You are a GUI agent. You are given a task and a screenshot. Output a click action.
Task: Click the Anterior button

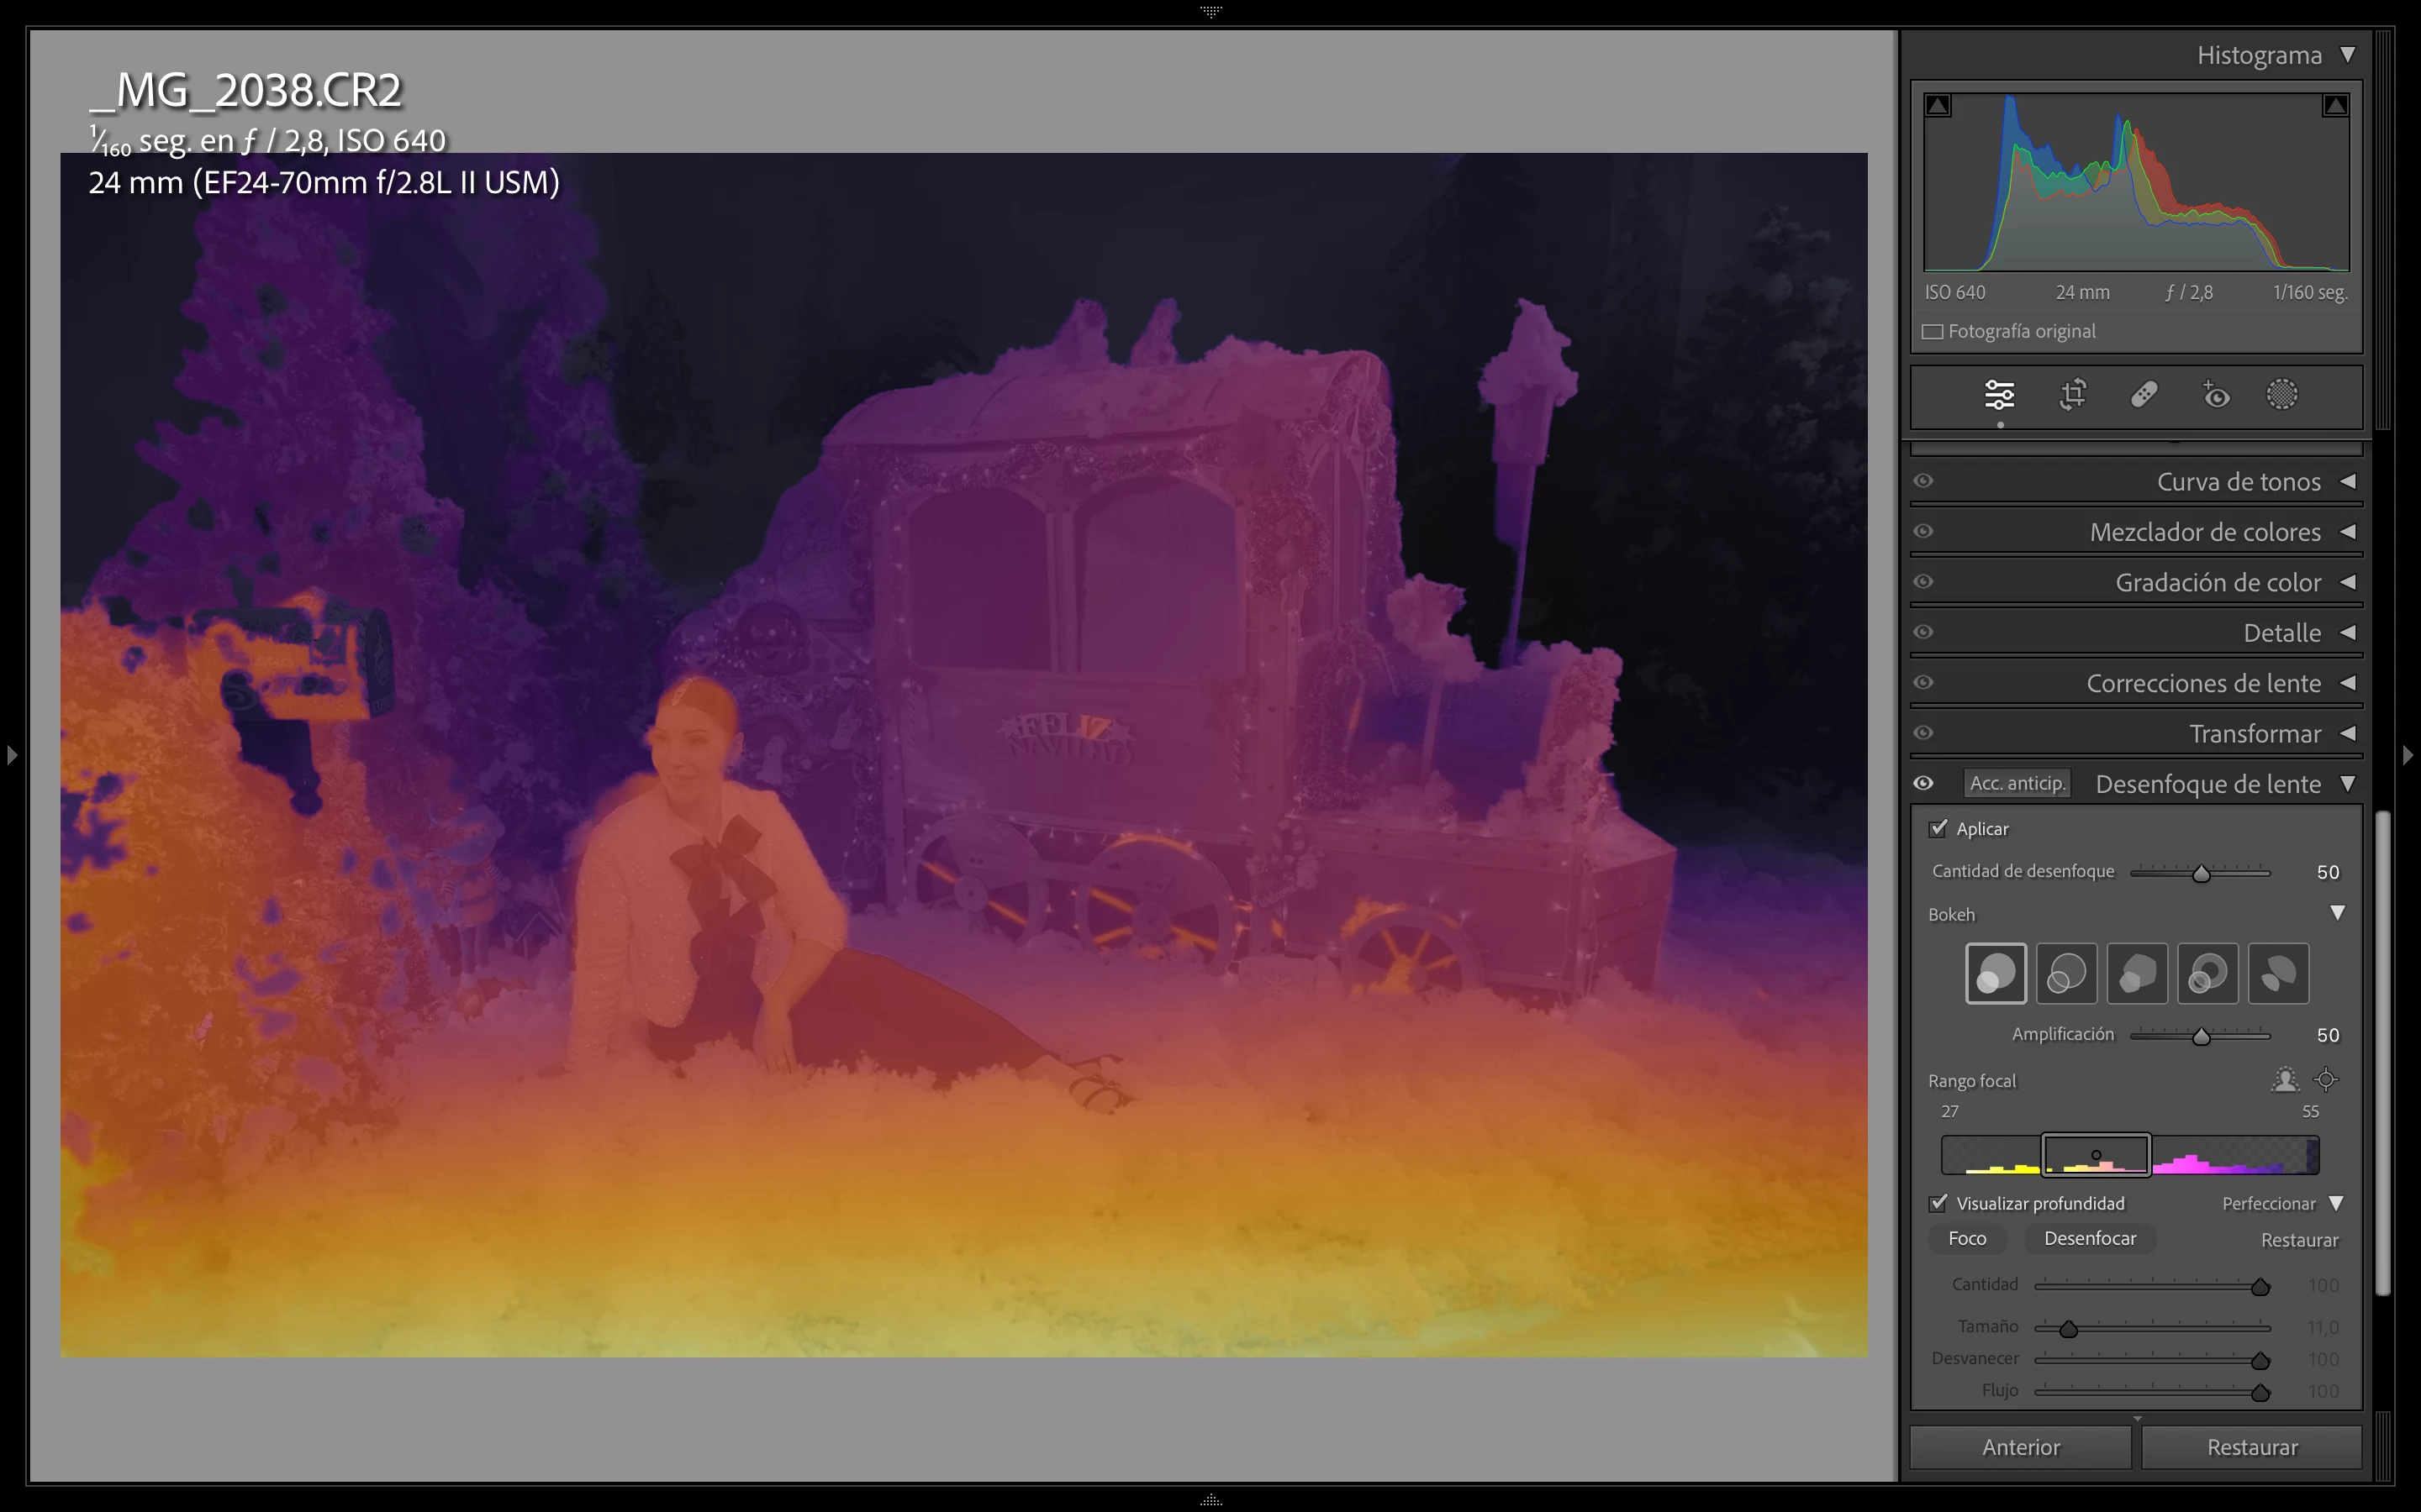(x=2020, y=1447)
